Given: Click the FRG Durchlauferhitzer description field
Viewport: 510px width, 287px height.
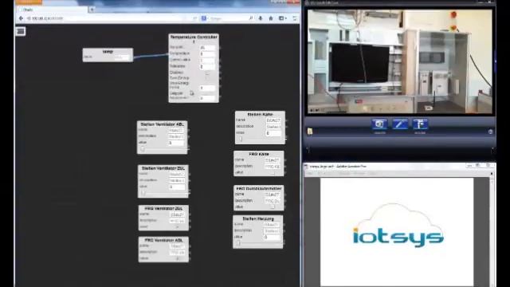Looking at the screenshot, I should point(273,201).
